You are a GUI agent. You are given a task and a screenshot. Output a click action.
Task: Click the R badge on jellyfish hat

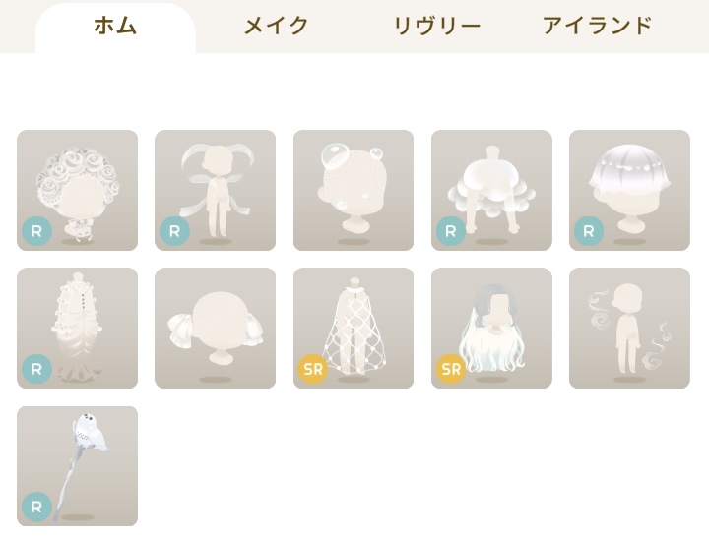(589, 232)
